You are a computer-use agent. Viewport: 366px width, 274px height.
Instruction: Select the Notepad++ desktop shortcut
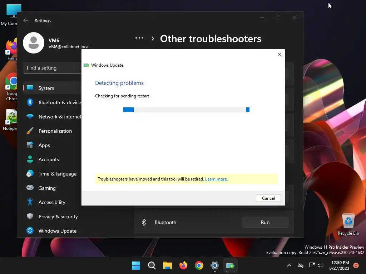point(9,120)
